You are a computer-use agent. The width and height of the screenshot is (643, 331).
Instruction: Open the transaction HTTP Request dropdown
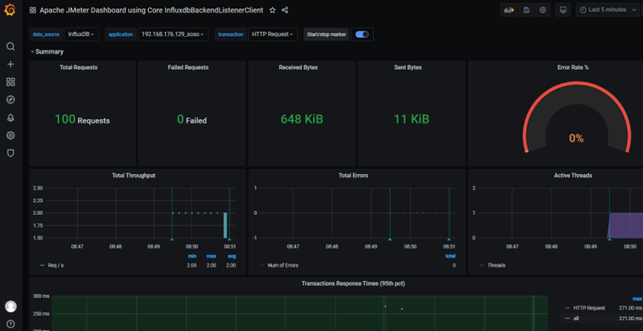(x=273, y=34)
